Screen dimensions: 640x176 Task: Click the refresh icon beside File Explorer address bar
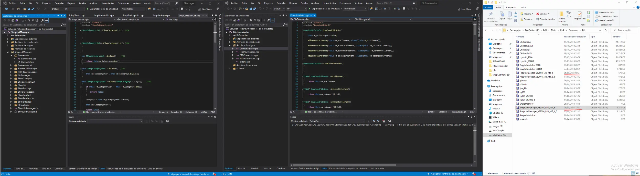pos(605,30)
